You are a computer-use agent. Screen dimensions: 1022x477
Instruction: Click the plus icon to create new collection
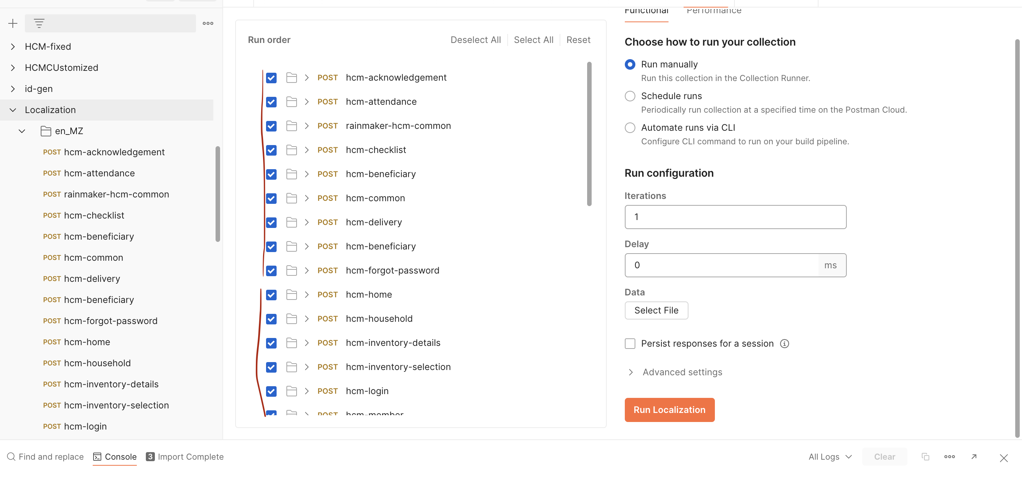coord(13,23)
